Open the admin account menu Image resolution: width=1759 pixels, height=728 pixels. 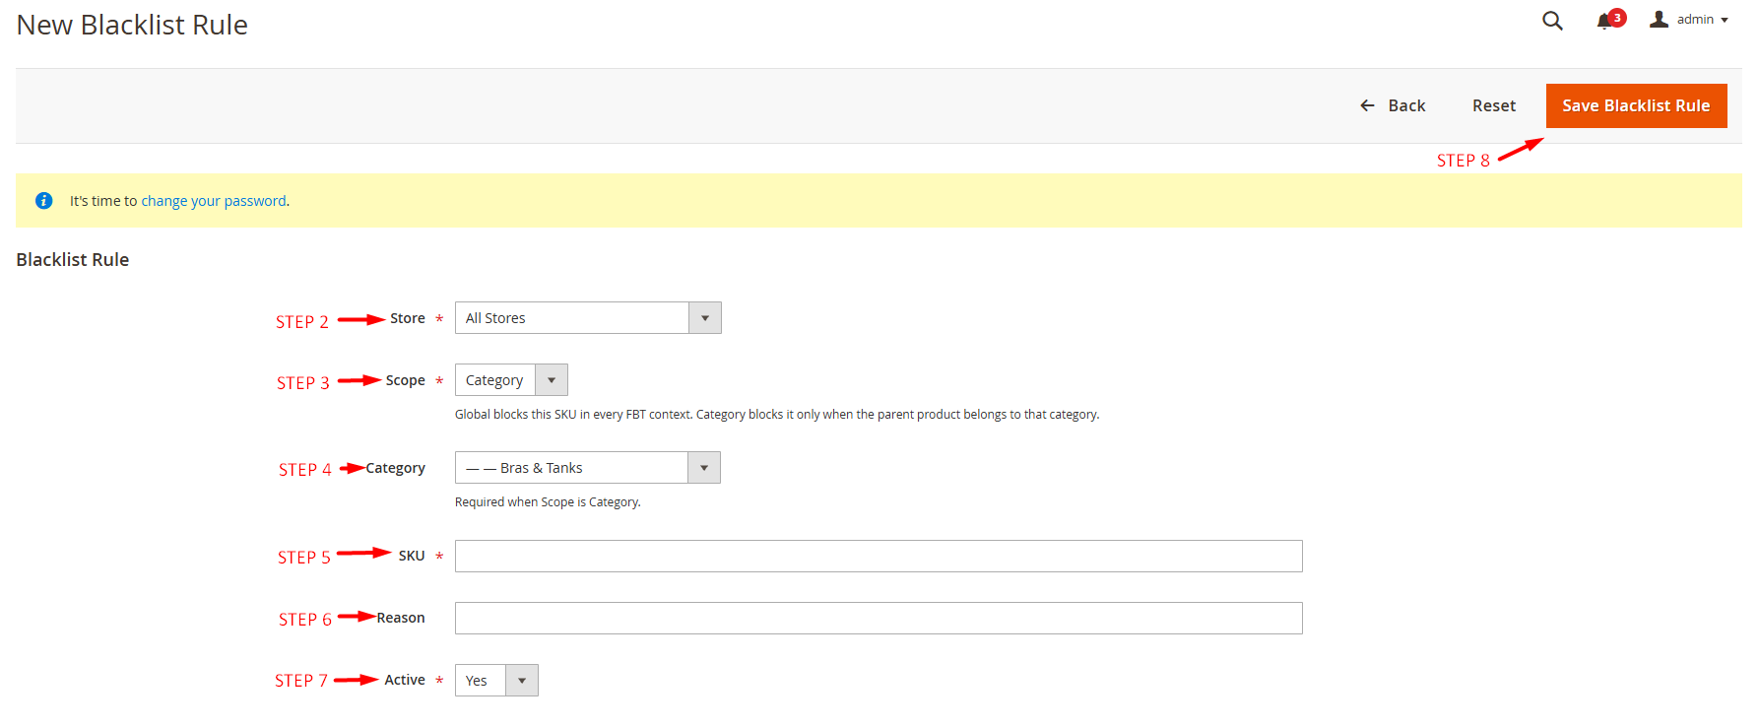click(1689, 20)
